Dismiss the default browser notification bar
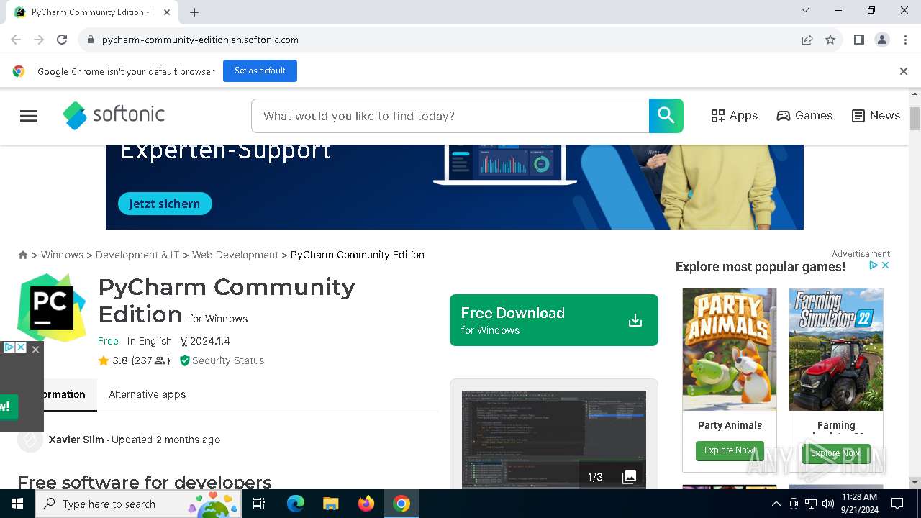 click(904, 71)
